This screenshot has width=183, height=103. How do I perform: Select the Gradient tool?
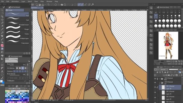pyautogui.click(x=2, y=59)
